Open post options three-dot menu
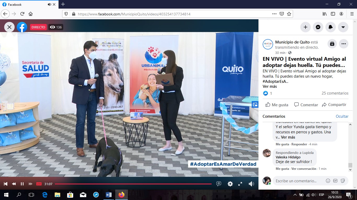The height and width of the screenshot is (200, 357). tap(344, 44)
